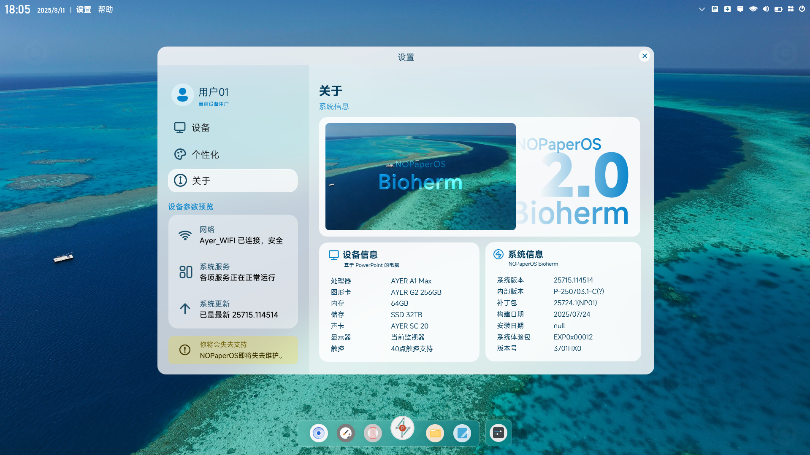Launch the notes editor app in dock

(x=462, y=433)
